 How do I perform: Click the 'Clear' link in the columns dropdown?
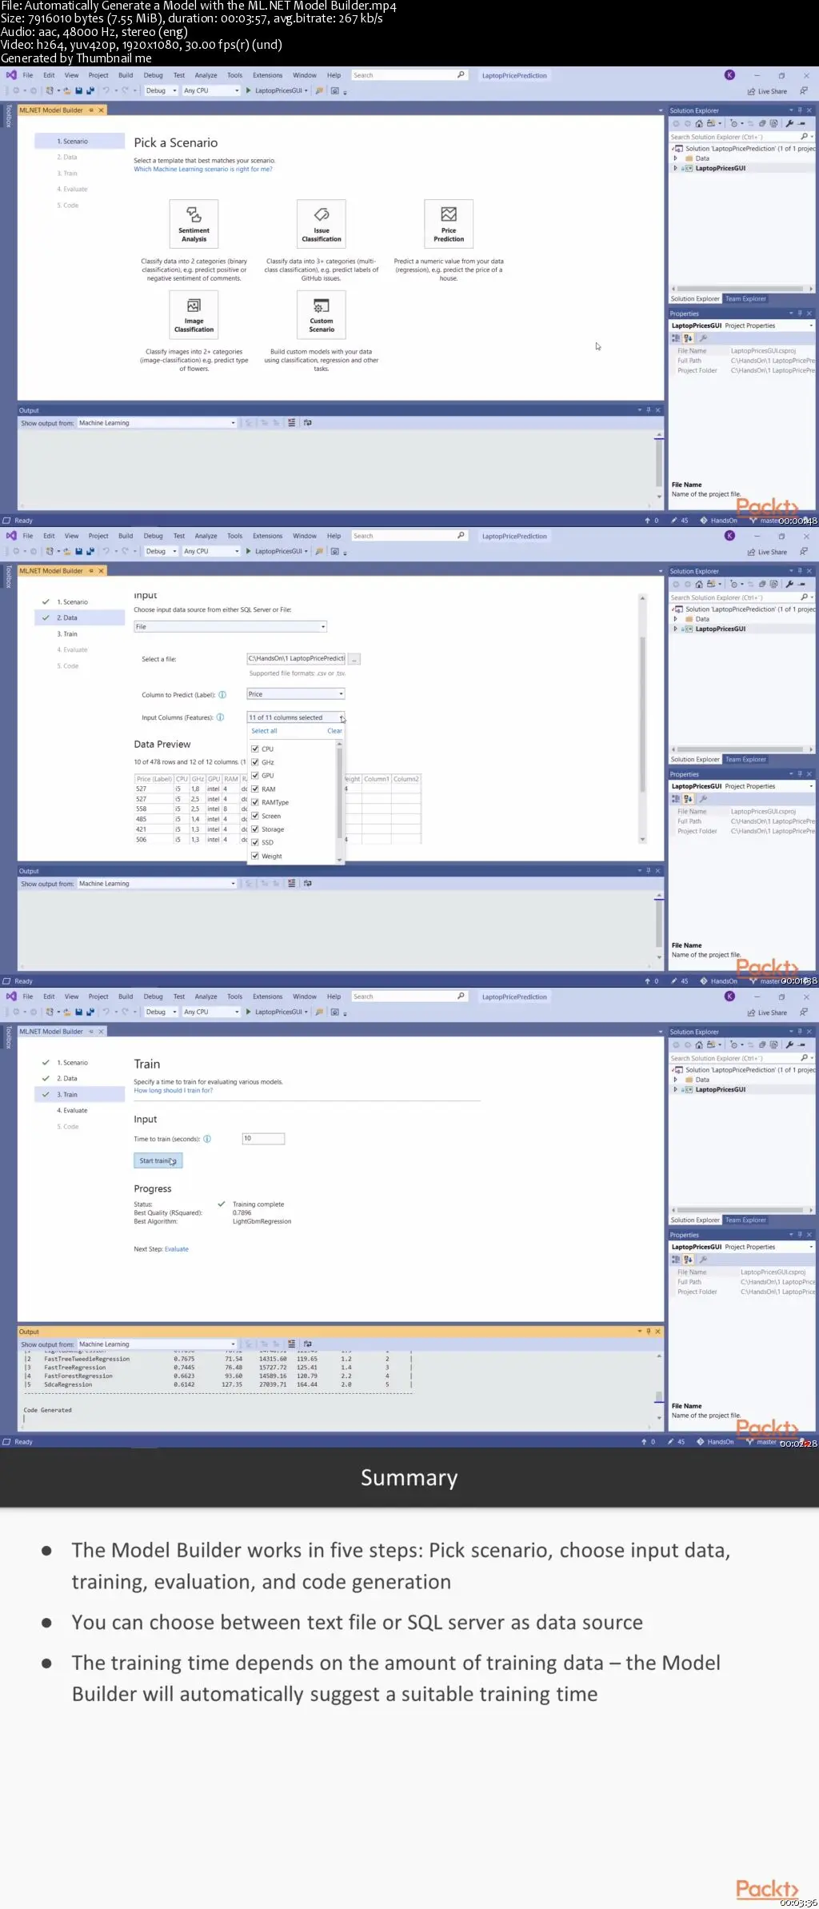point(334,731)
